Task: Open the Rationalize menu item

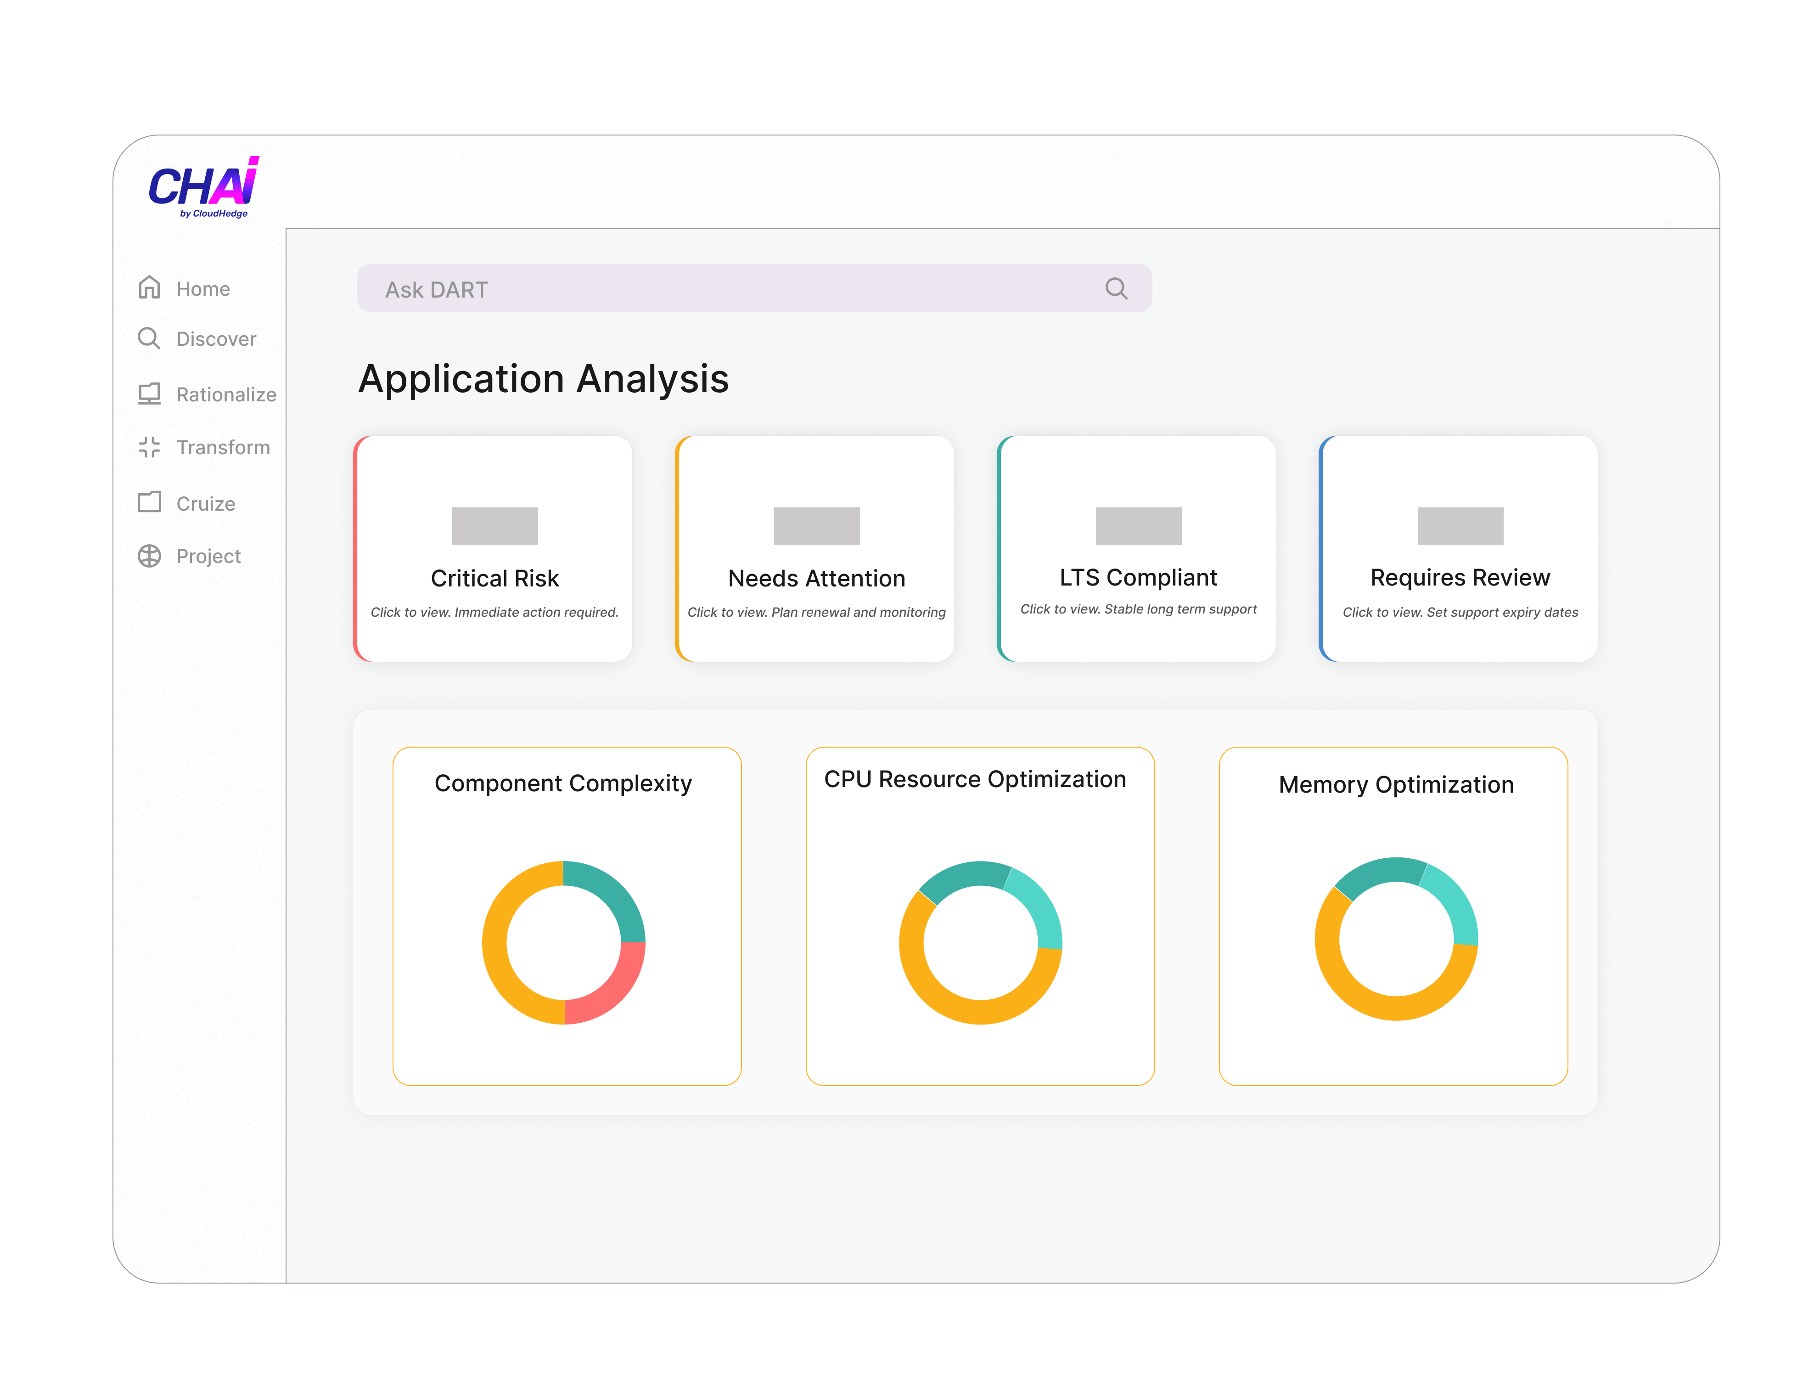Action: tap(225, 395)
